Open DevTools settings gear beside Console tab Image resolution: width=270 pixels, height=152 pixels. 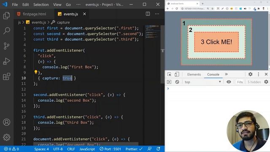click(x=250, y=74)
